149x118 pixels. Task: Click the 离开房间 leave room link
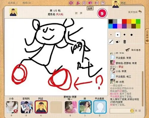click(133, 12)
